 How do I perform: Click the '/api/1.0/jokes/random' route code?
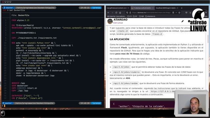pyautogui.click(x=125, y=83)
